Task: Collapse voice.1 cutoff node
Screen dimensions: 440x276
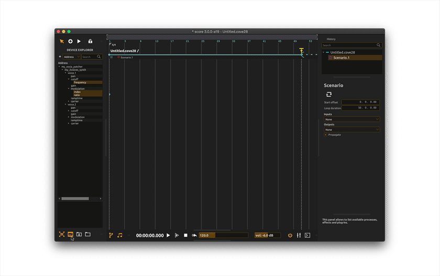Action: 69,79
